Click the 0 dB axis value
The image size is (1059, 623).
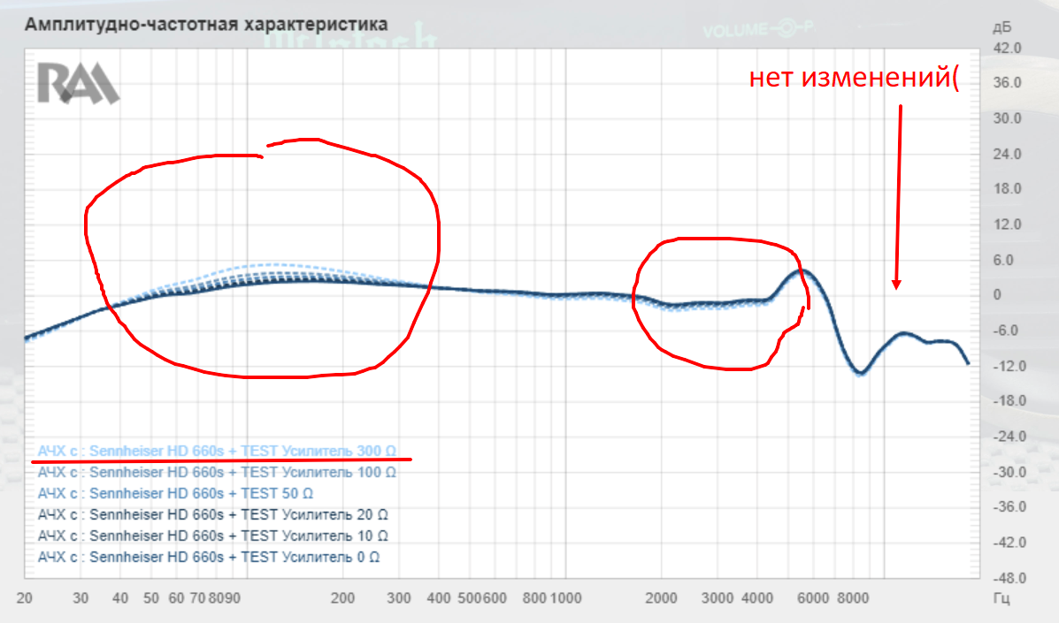coord(997,294)
